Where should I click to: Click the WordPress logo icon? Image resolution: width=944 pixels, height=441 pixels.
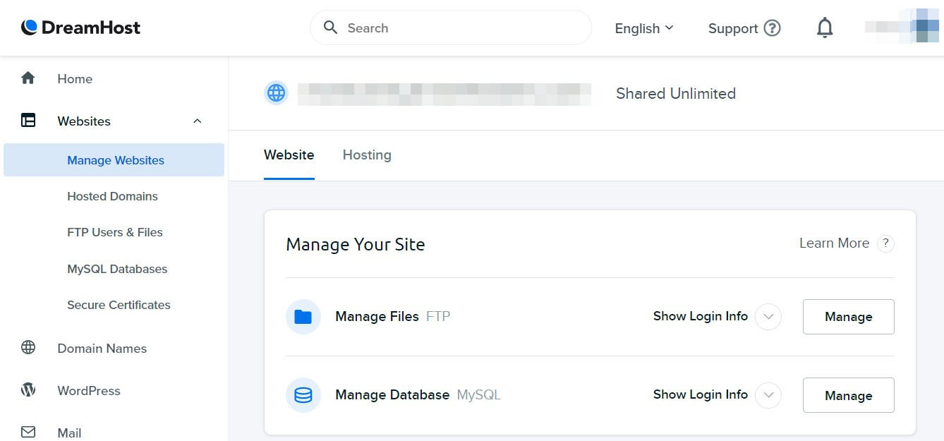tap(28, 390)
